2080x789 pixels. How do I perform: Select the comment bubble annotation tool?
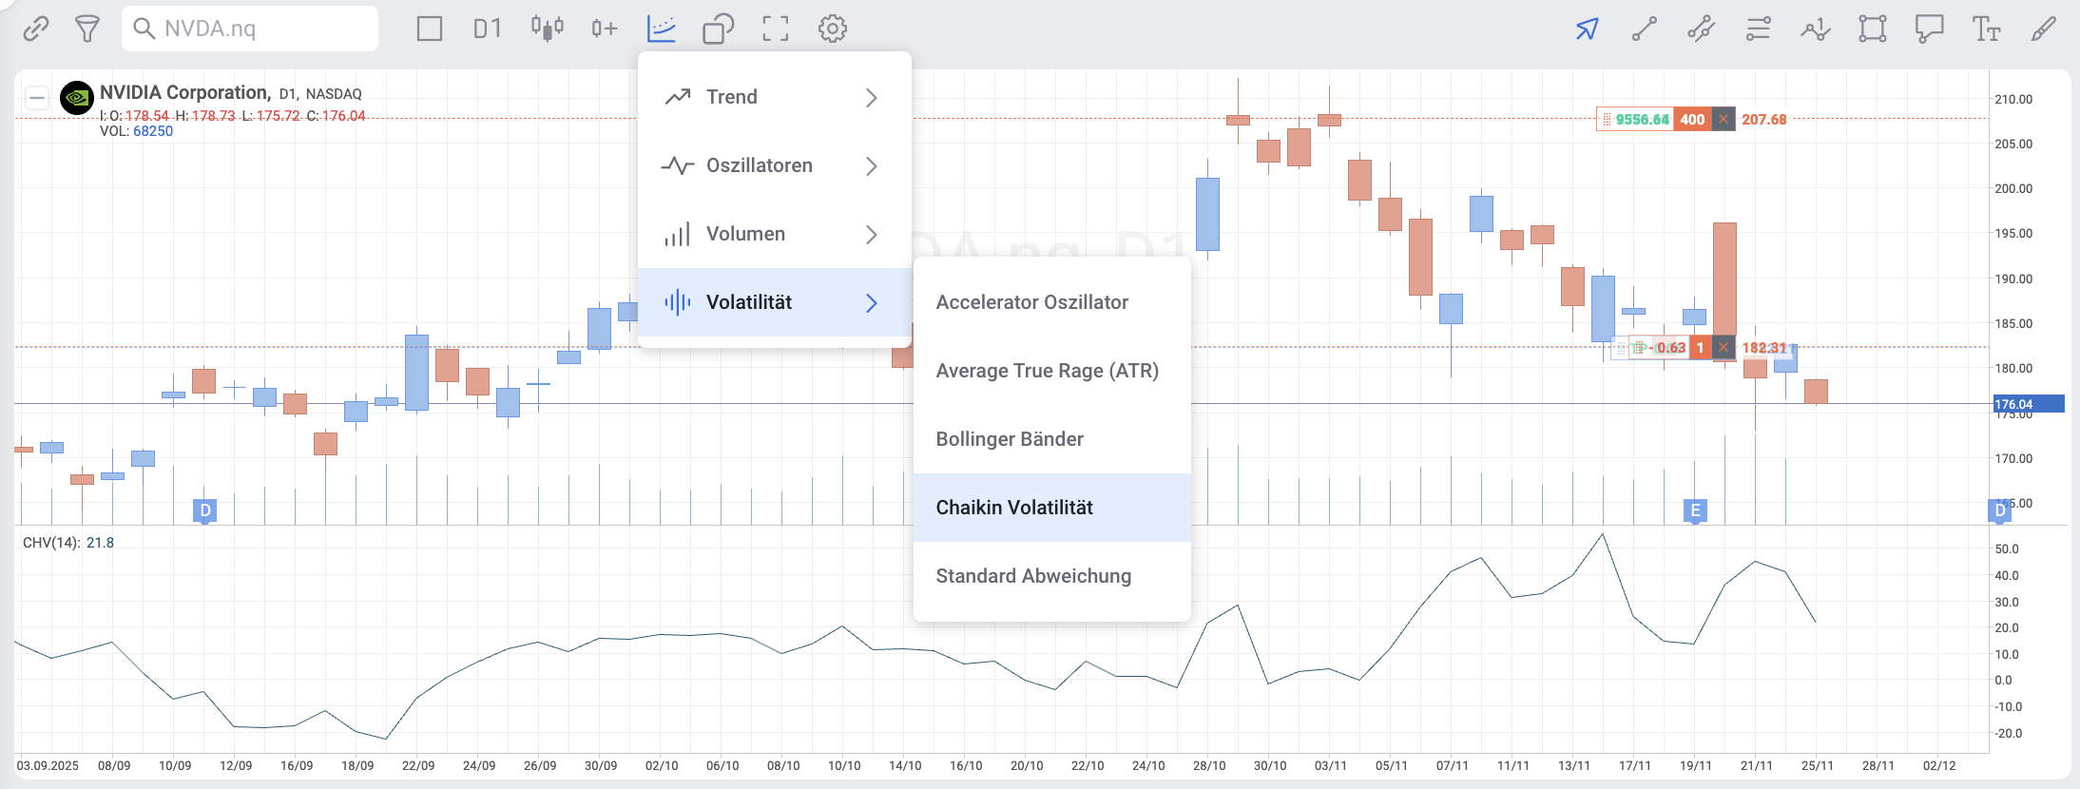pos(1930,29)
